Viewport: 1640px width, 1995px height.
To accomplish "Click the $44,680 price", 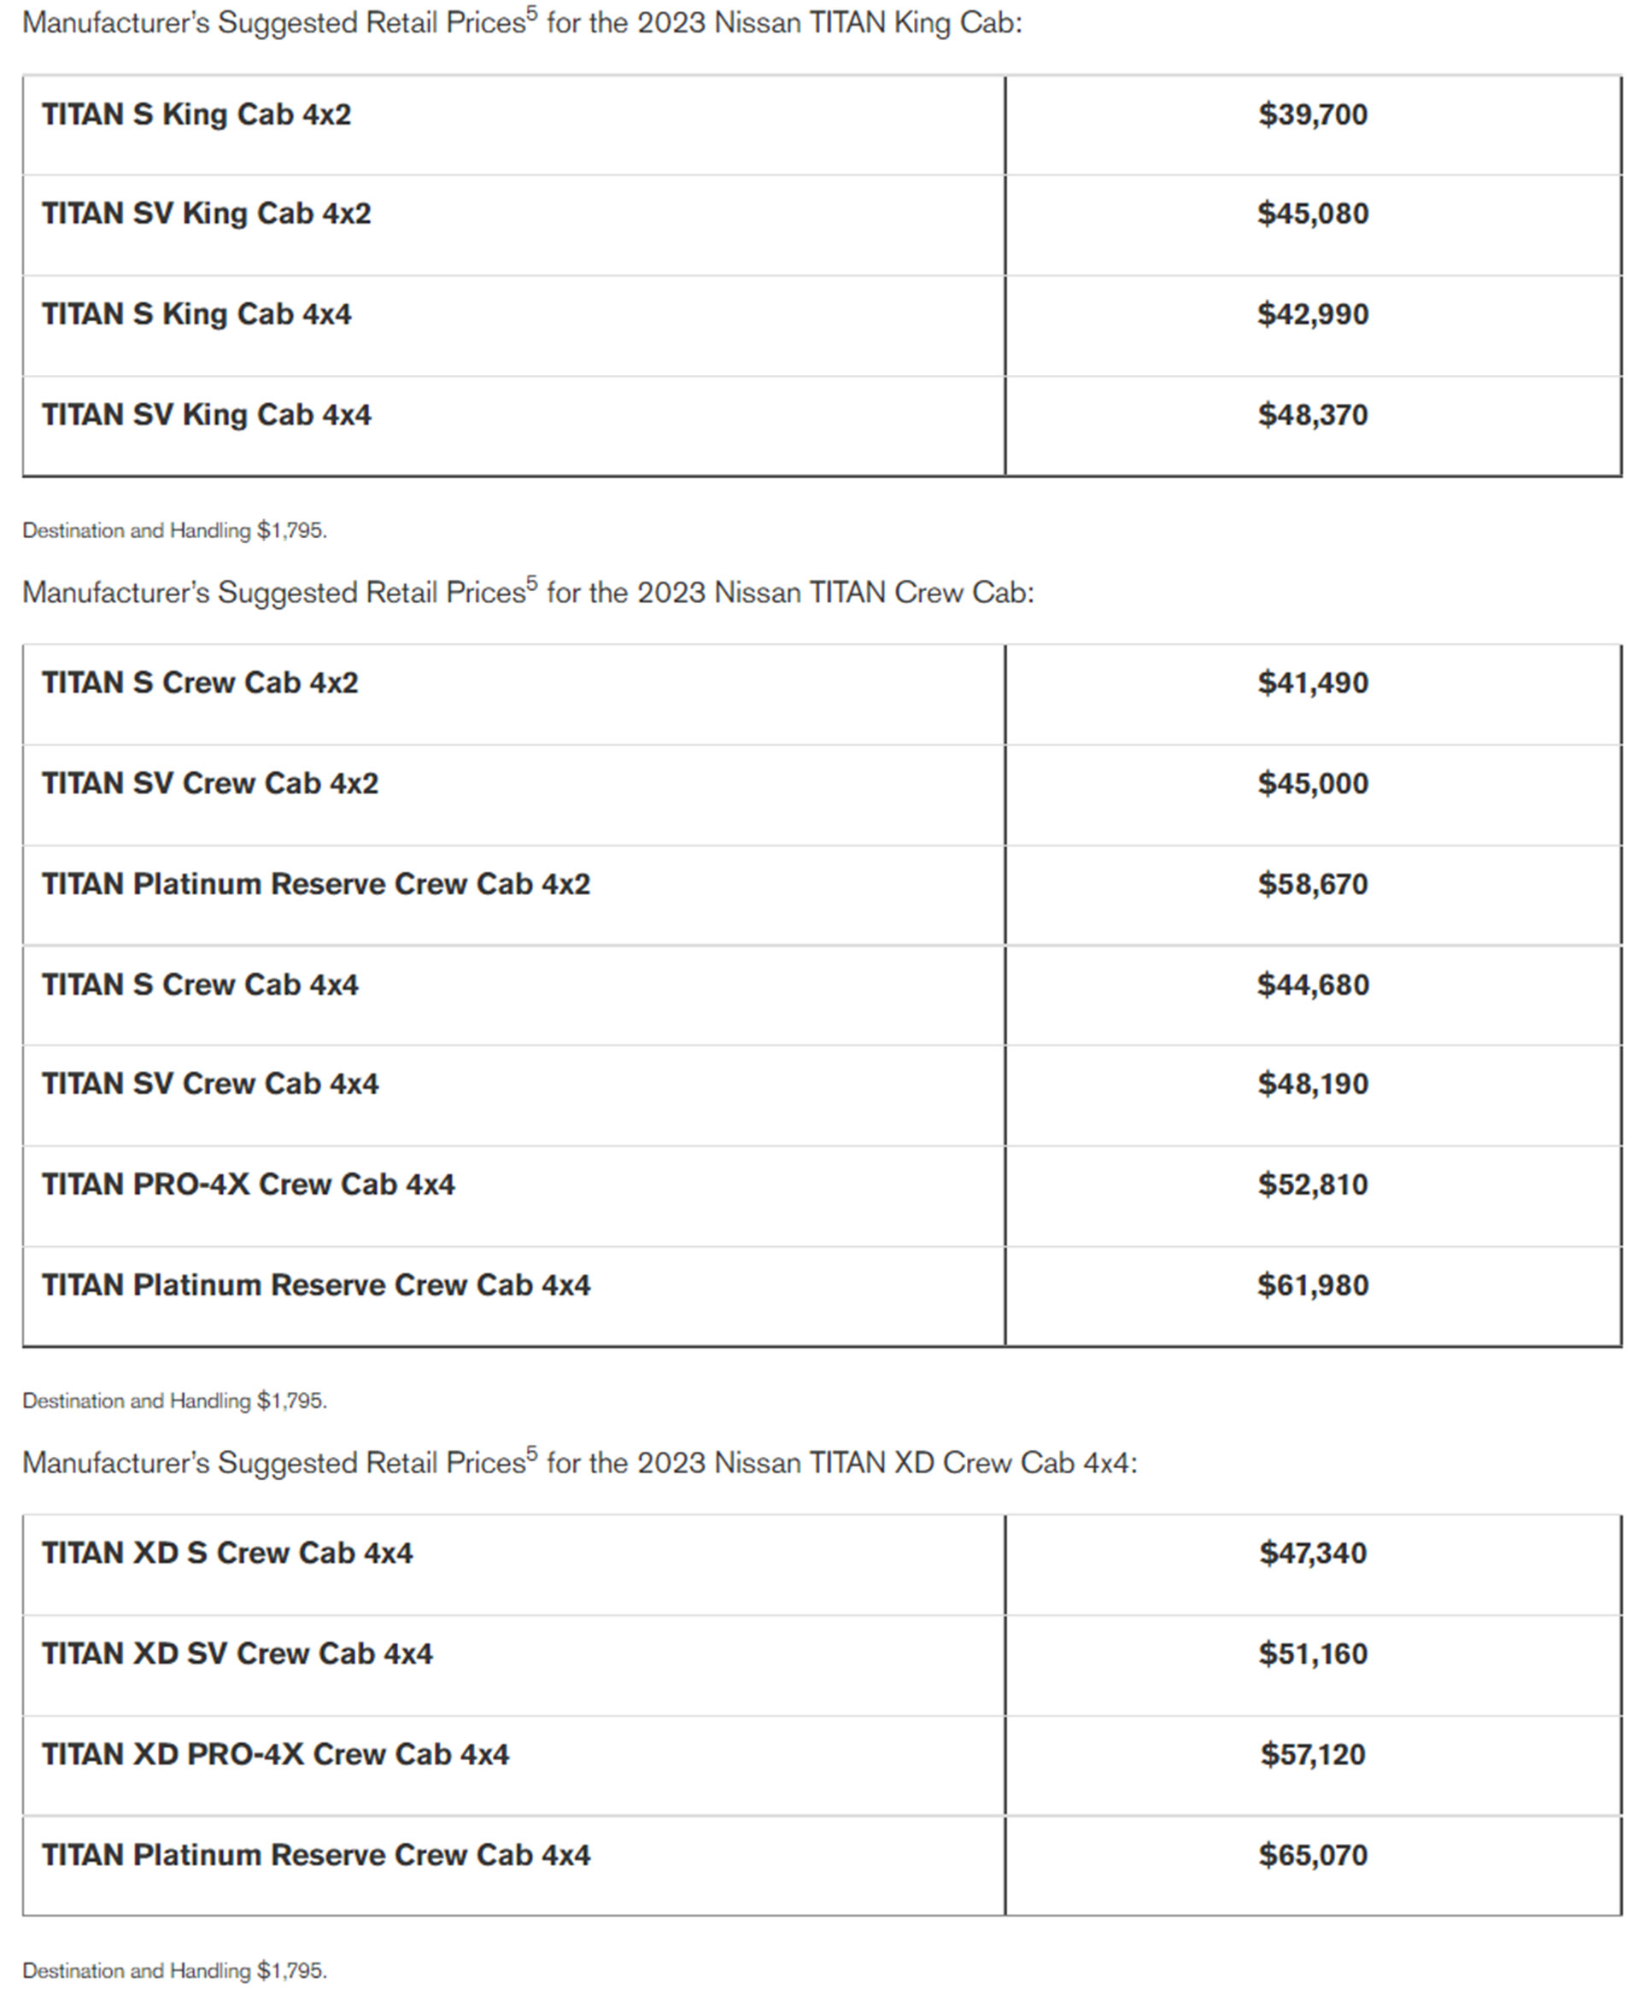I will point(1312,985).
